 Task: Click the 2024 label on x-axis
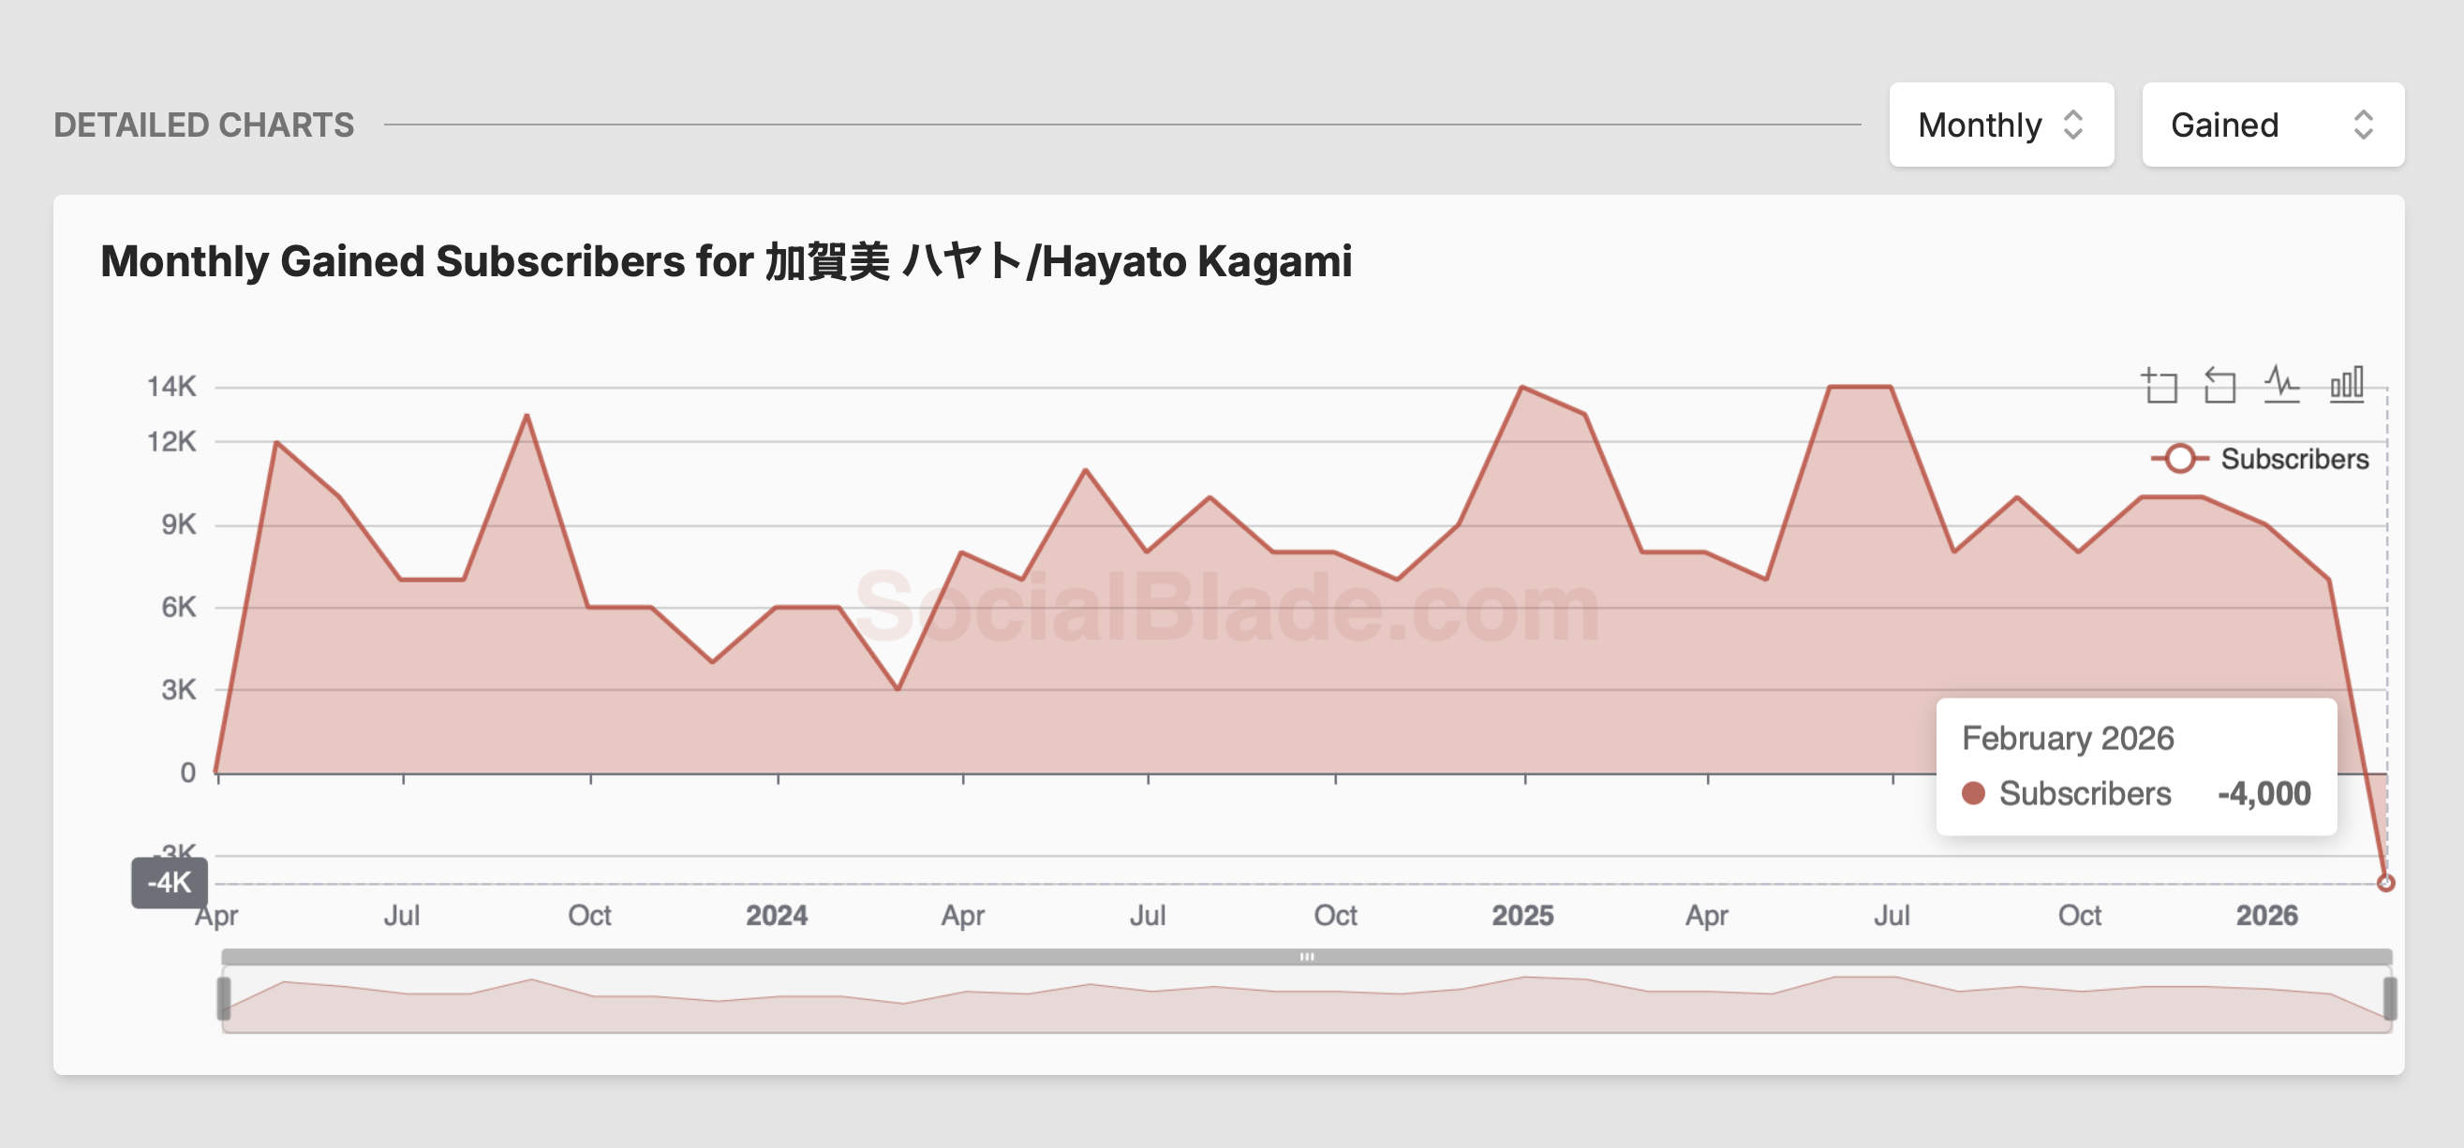click(776, 916)
